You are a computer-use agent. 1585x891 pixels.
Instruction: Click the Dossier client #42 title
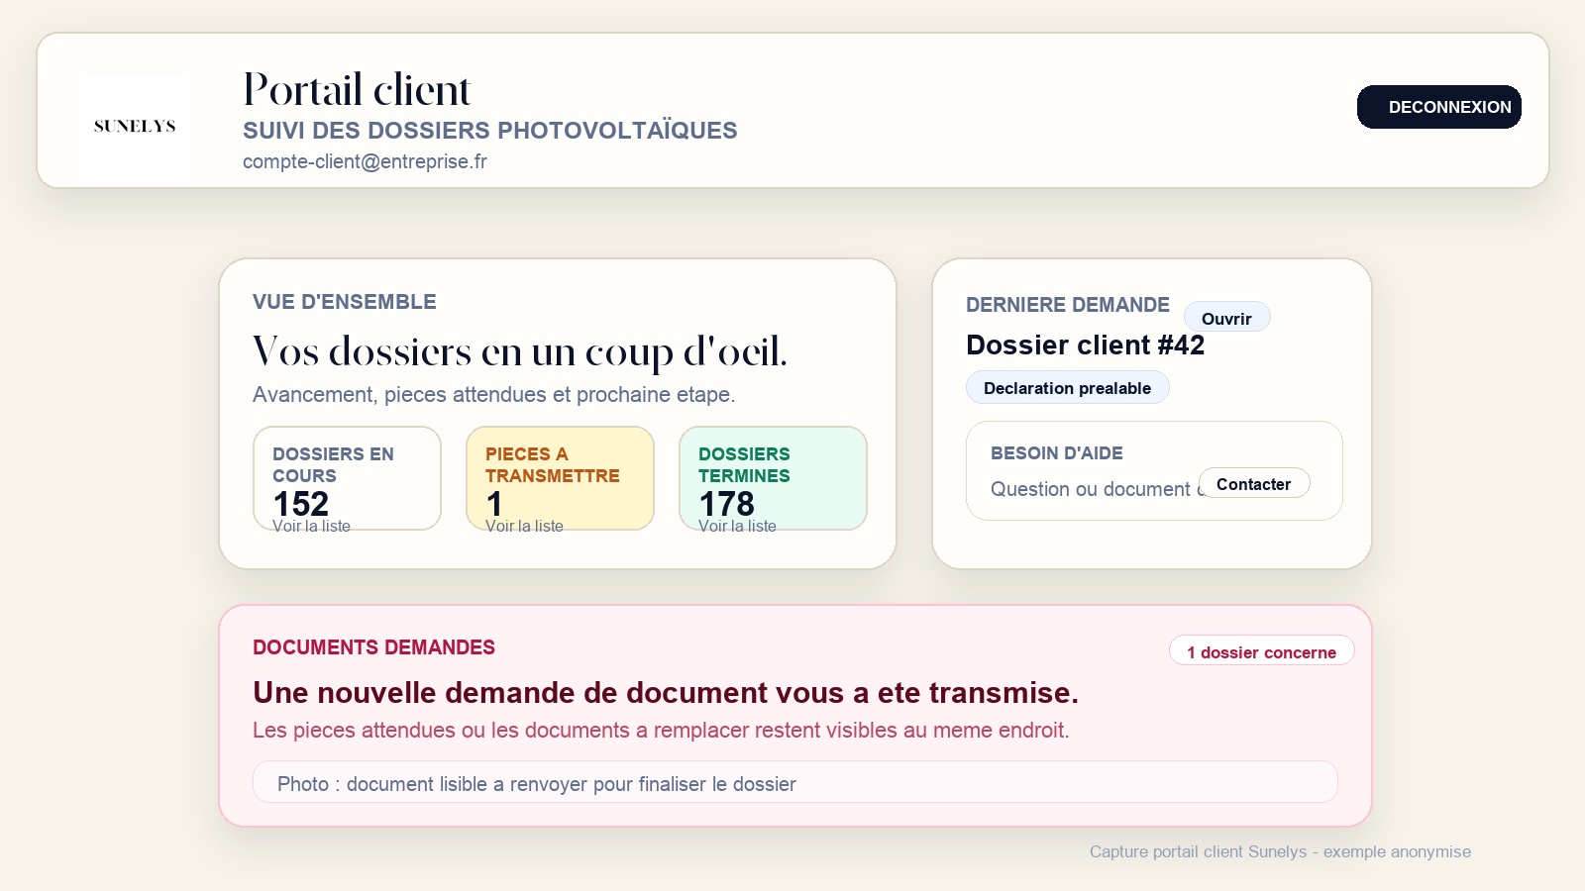pos(1085,345)
